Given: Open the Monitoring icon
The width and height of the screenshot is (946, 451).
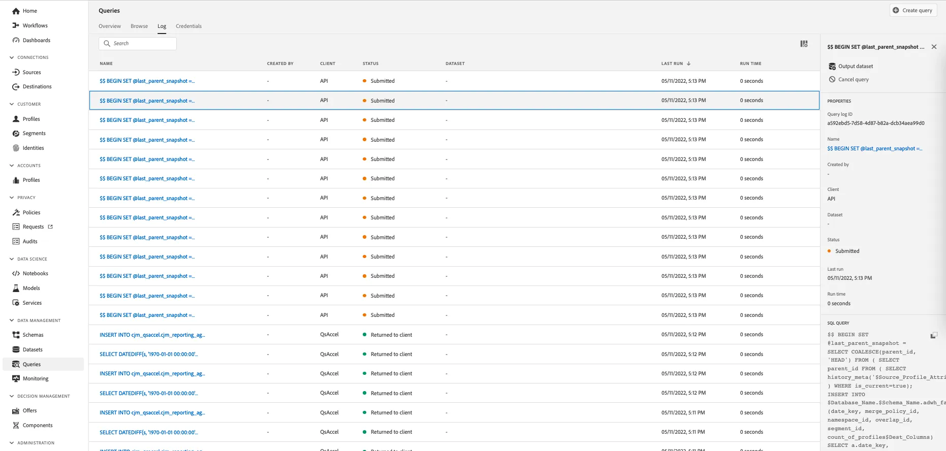Looking at the screenshot, I should (x=16, y=379).
